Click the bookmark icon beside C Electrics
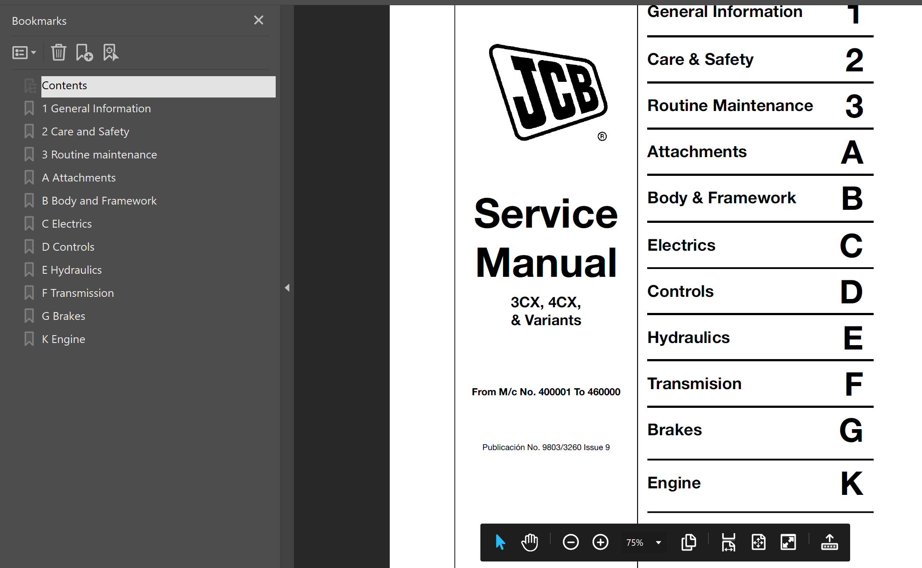The image size is (922, 568). pos(29,224)
